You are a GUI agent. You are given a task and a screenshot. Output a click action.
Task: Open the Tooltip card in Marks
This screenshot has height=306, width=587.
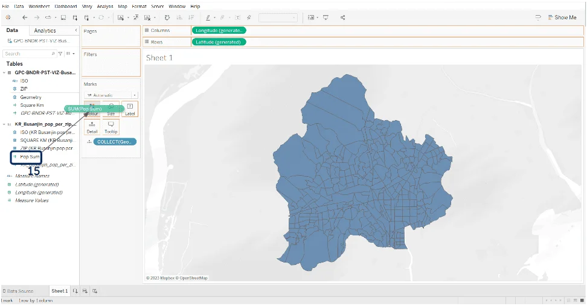coord(111,127)
